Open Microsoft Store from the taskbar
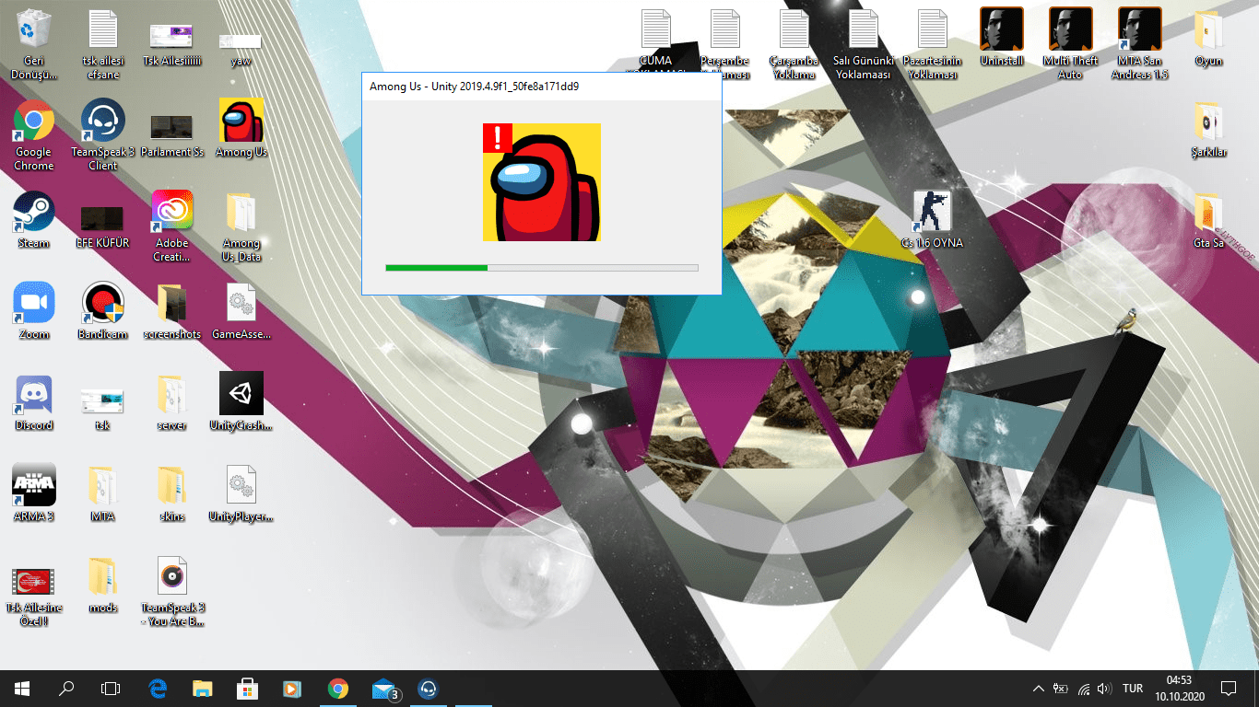The height and width of the screenshot is (707, 1259). tap(248, 689)
